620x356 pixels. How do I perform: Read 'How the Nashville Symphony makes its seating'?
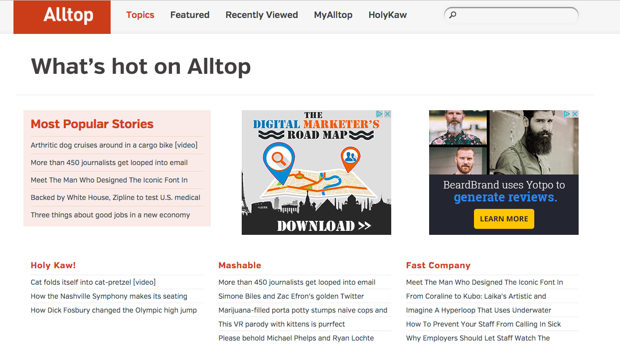(x=109, y=296)
